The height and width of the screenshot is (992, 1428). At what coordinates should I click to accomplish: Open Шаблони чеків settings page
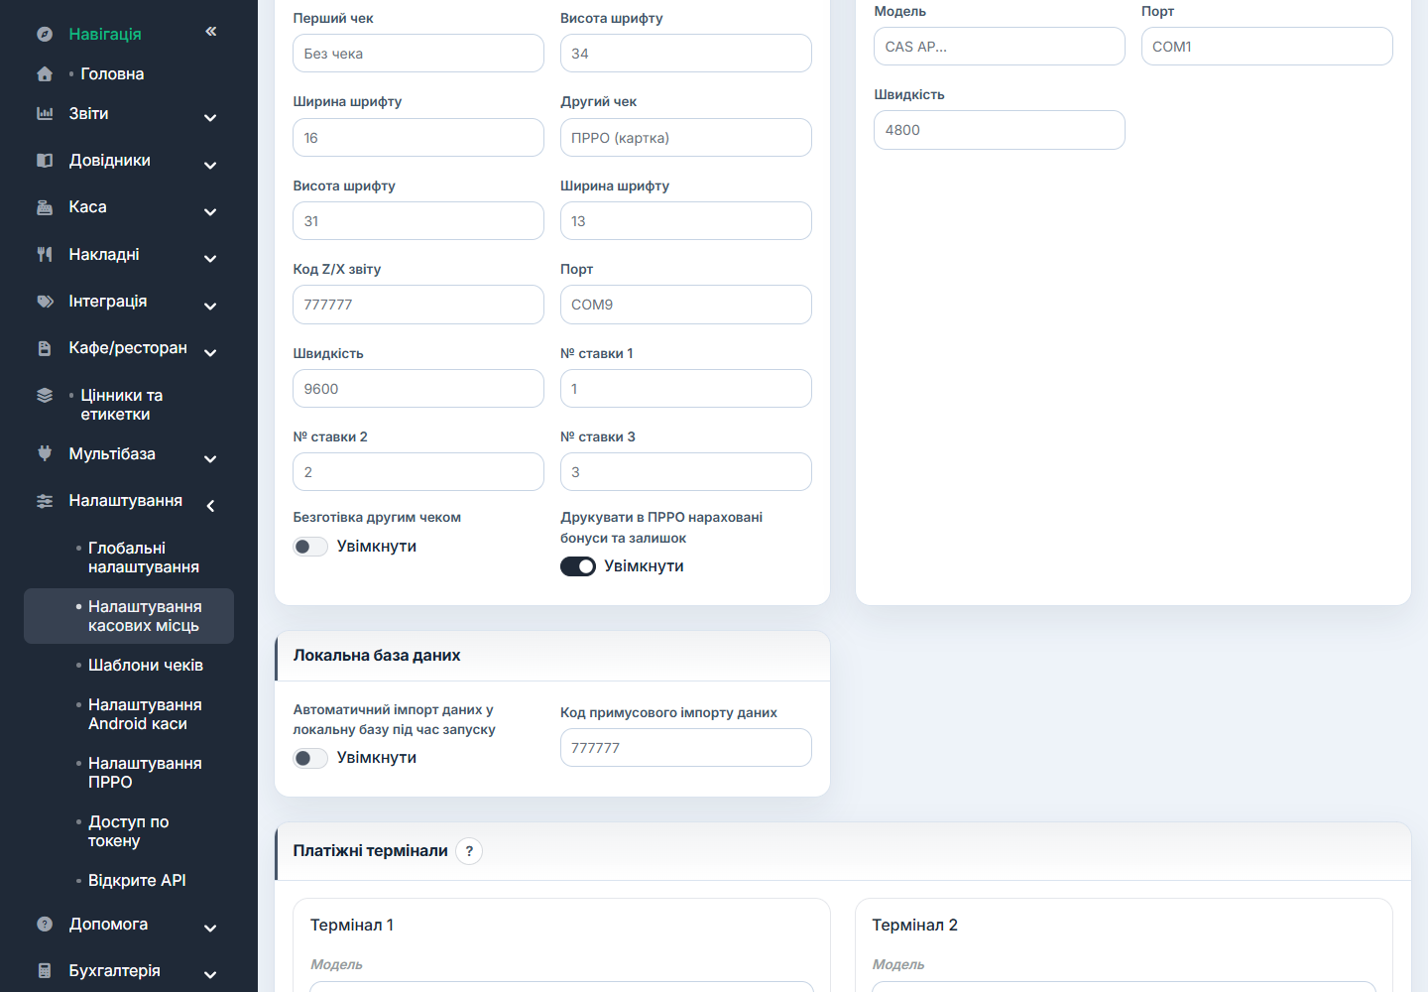click(145, 665)
